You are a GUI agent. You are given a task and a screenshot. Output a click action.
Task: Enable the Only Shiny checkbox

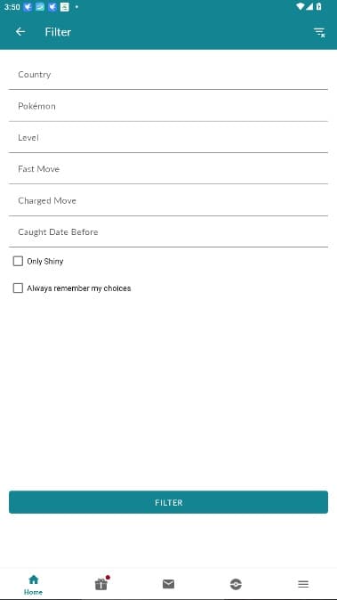coord(18,262)
